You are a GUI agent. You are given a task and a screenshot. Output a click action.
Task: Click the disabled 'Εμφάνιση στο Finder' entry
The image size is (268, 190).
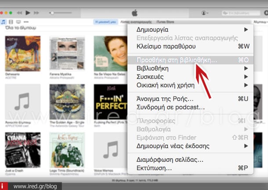pos(190,138)
